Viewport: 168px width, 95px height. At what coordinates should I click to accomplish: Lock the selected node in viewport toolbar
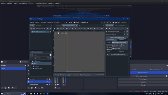[88, 28]
